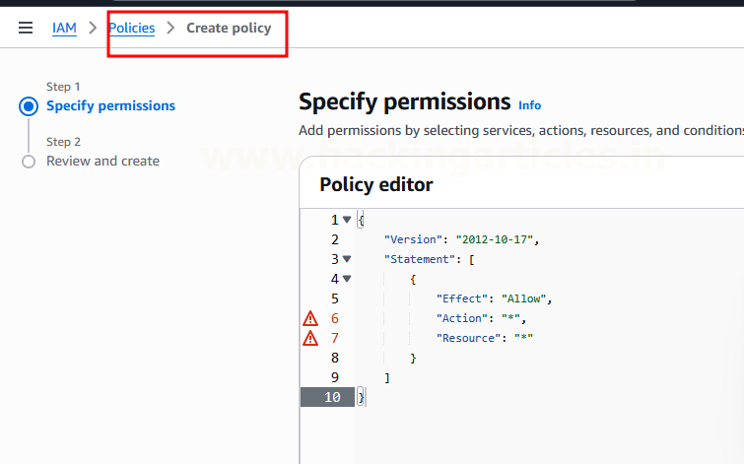744x464 pixels.
Task: Click the "2012-10-17" value in the editor
Action: (x=495, y=239)
